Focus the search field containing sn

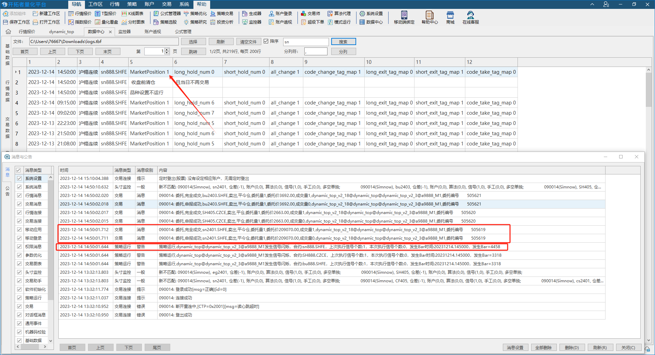coord(306,42)
